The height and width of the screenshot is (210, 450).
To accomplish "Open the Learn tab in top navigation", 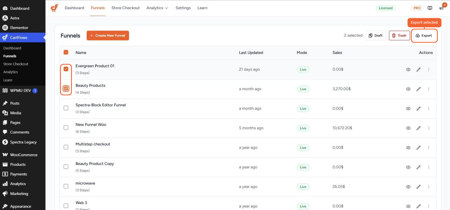I will click(x=202, y=8).
